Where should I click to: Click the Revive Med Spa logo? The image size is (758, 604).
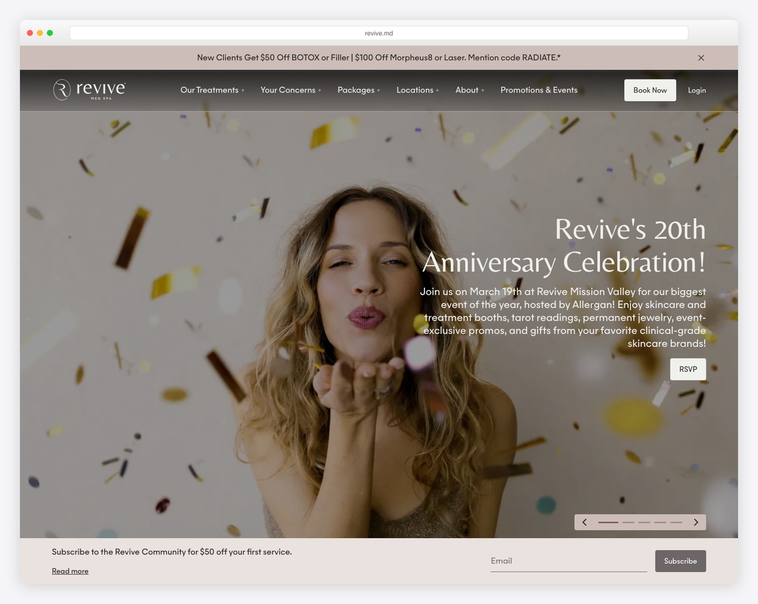[89, 90]
